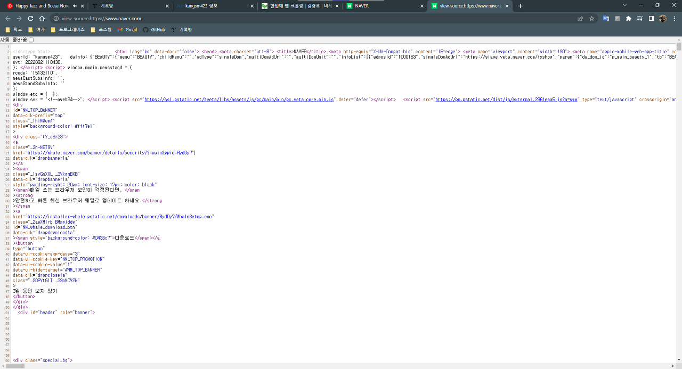This screenshot has width=682, height=369.
Task: View site information icon in address bar
Action: (56, 18)
